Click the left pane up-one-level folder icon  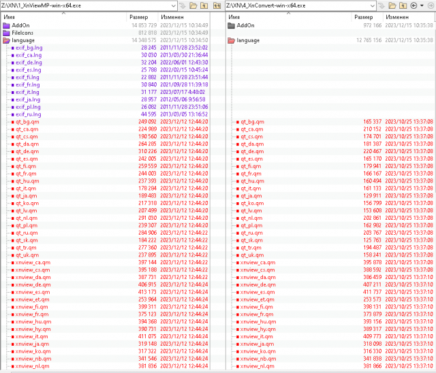coord(204,5)
